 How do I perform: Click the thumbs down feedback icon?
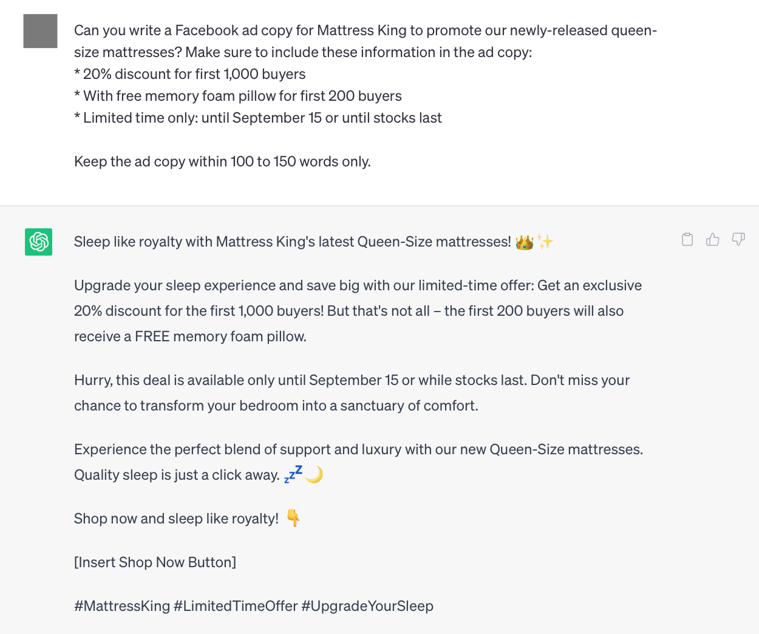click(x=738, y=239)
